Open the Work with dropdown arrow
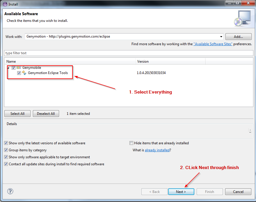The width and height of the screenshot is (256, 202). coord(221,36)
